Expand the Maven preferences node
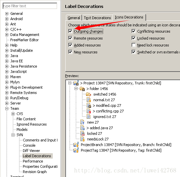Image resolution: width=180 pixels, height=177 pixels. tap(7, 77)
